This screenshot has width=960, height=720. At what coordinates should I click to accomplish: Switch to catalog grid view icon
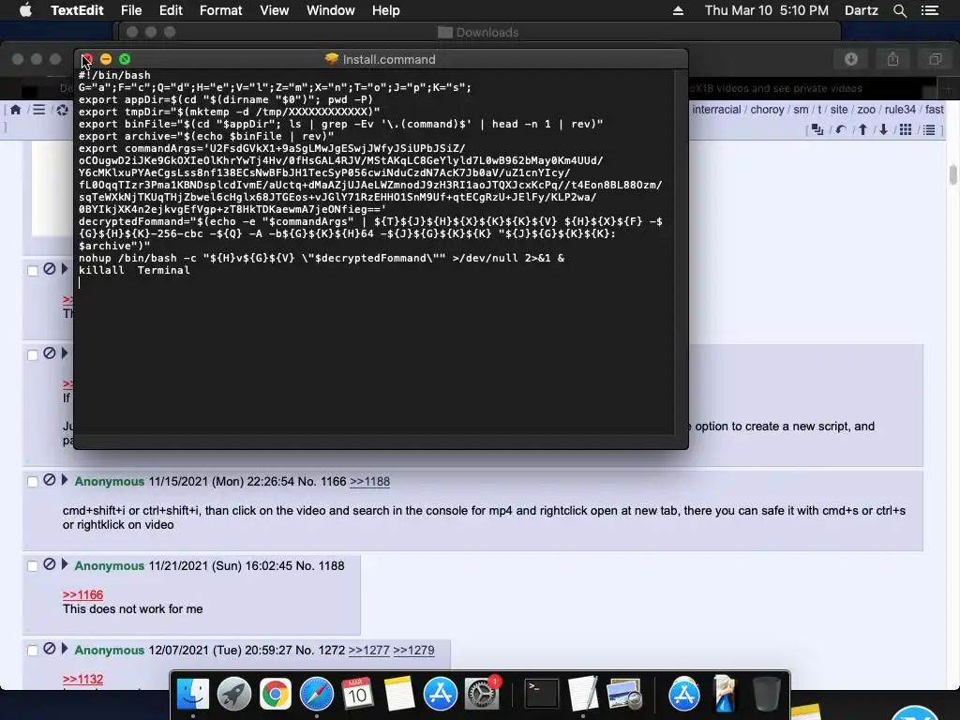point(906,129)
